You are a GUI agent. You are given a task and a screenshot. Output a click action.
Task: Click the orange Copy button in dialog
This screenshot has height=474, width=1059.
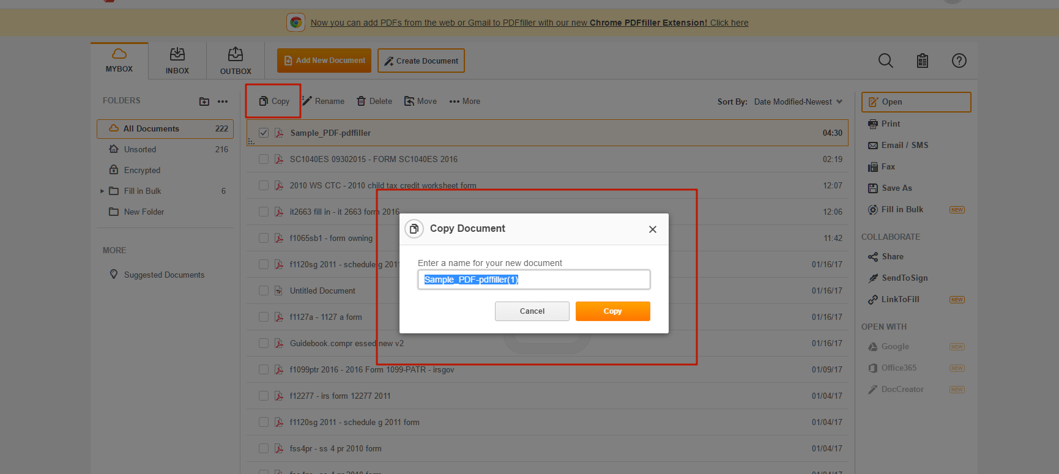tap(613, 311)
